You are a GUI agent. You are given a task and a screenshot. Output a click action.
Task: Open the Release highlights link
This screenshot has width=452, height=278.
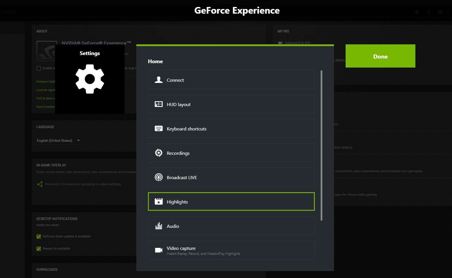pyautogui.click(x=45, y=81)
